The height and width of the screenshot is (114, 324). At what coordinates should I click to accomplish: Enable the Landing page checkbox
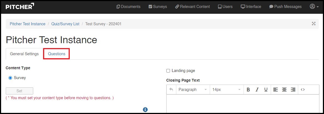pyautogui.click(x=168, y=71)
